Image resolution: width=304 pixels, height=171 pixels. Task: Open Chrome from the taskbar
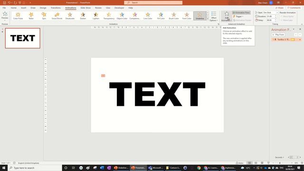pos(199,168)
